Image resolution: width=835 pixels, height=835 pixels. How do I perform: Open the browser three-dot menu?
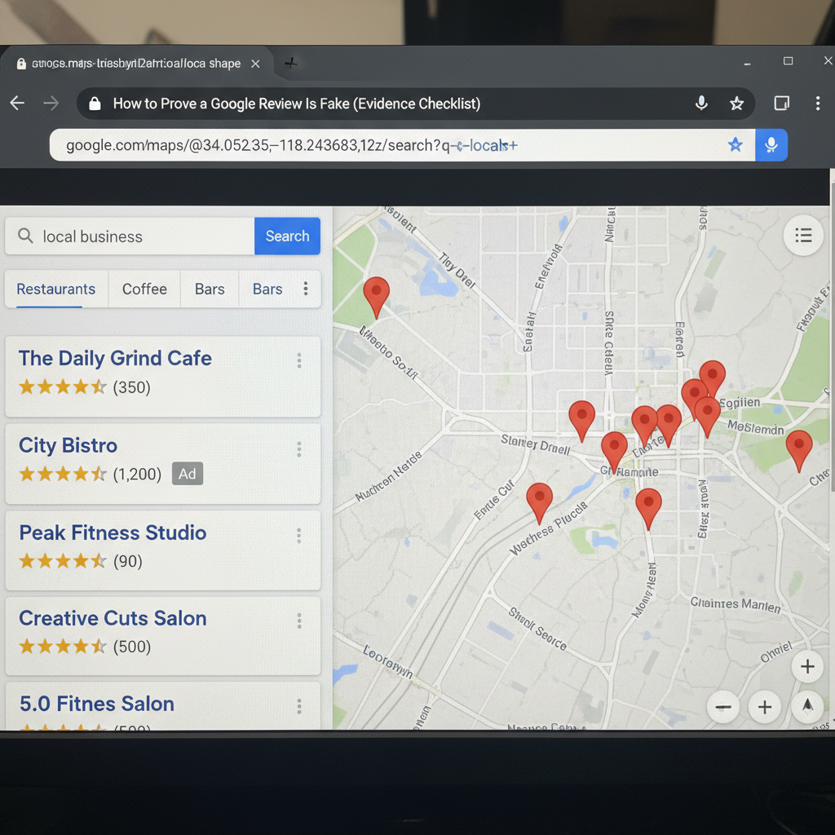(818, 103)
